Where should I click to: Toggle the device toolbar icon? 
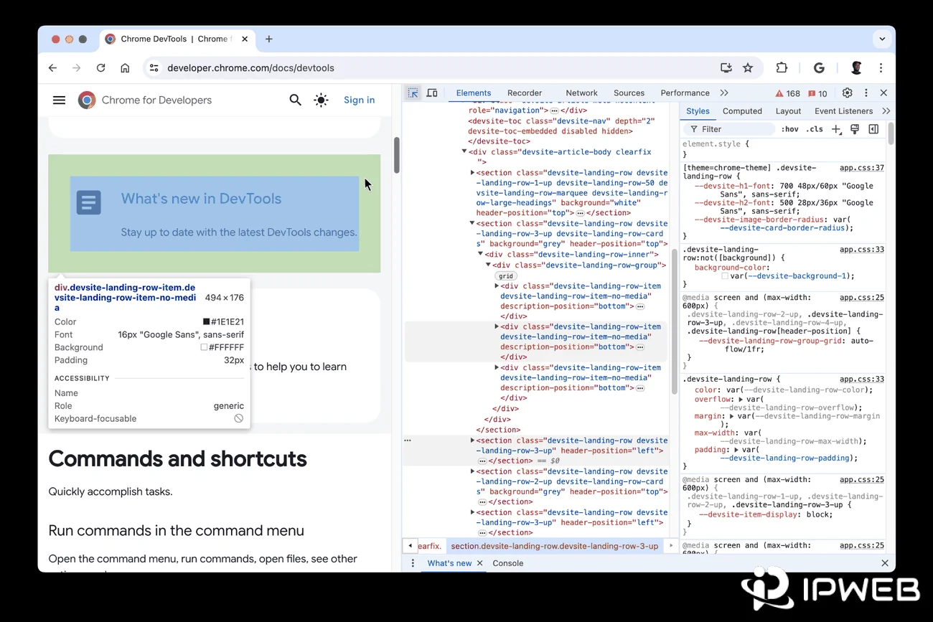coord(432,93)
